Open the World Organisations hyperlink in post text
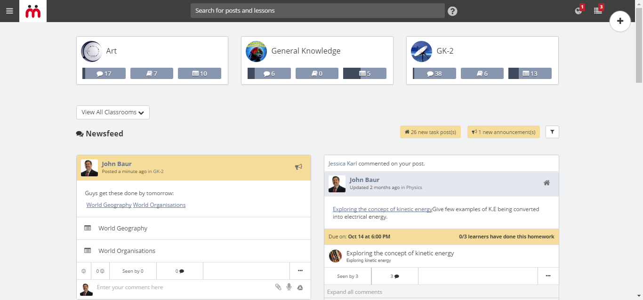643x300 pixels. click(x=159, y=205)
